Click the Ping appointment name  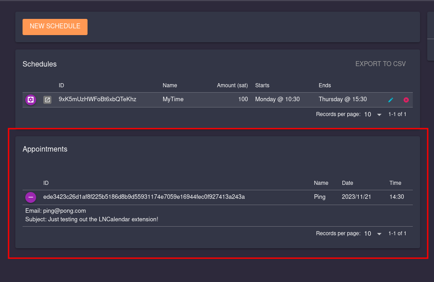(320, 197)
